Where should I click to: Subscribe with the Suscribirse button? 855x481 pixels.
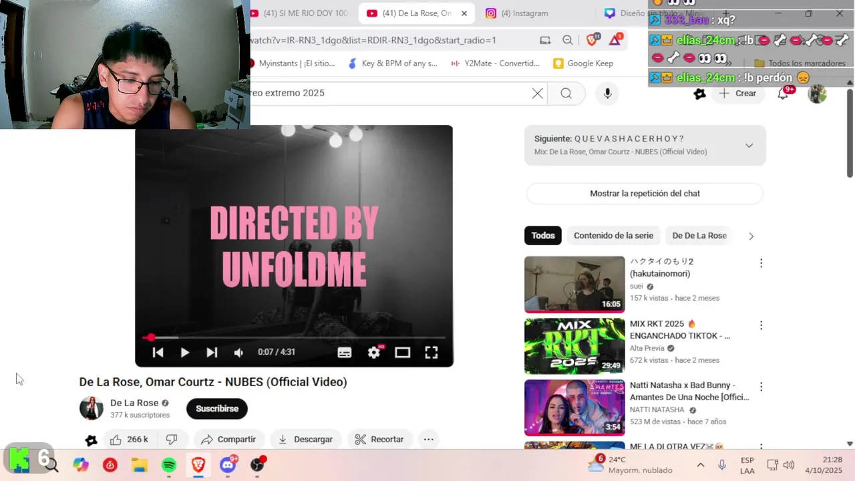coord(217,408)
